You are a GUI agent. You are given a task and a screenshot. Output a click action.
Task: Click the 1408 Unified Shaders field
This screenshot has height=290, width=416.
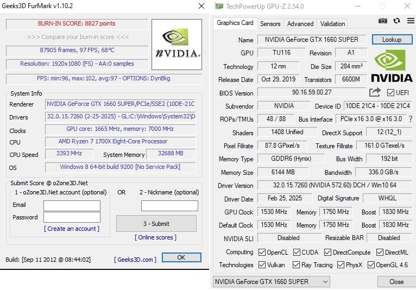point(287,132)
